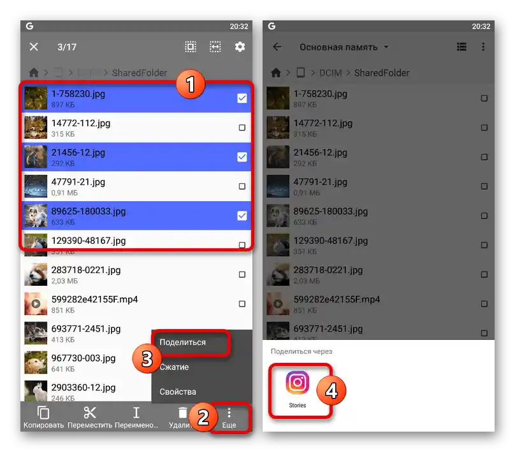Select 21456-12.jpg filename in right list
The height and width of the screenshot is (452, 515).
click(320, 153)
